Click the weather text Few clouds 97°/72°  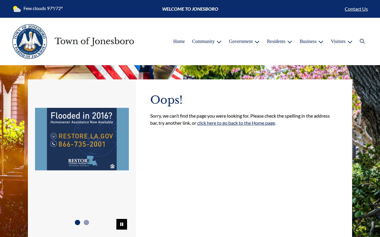coord(43,9)
